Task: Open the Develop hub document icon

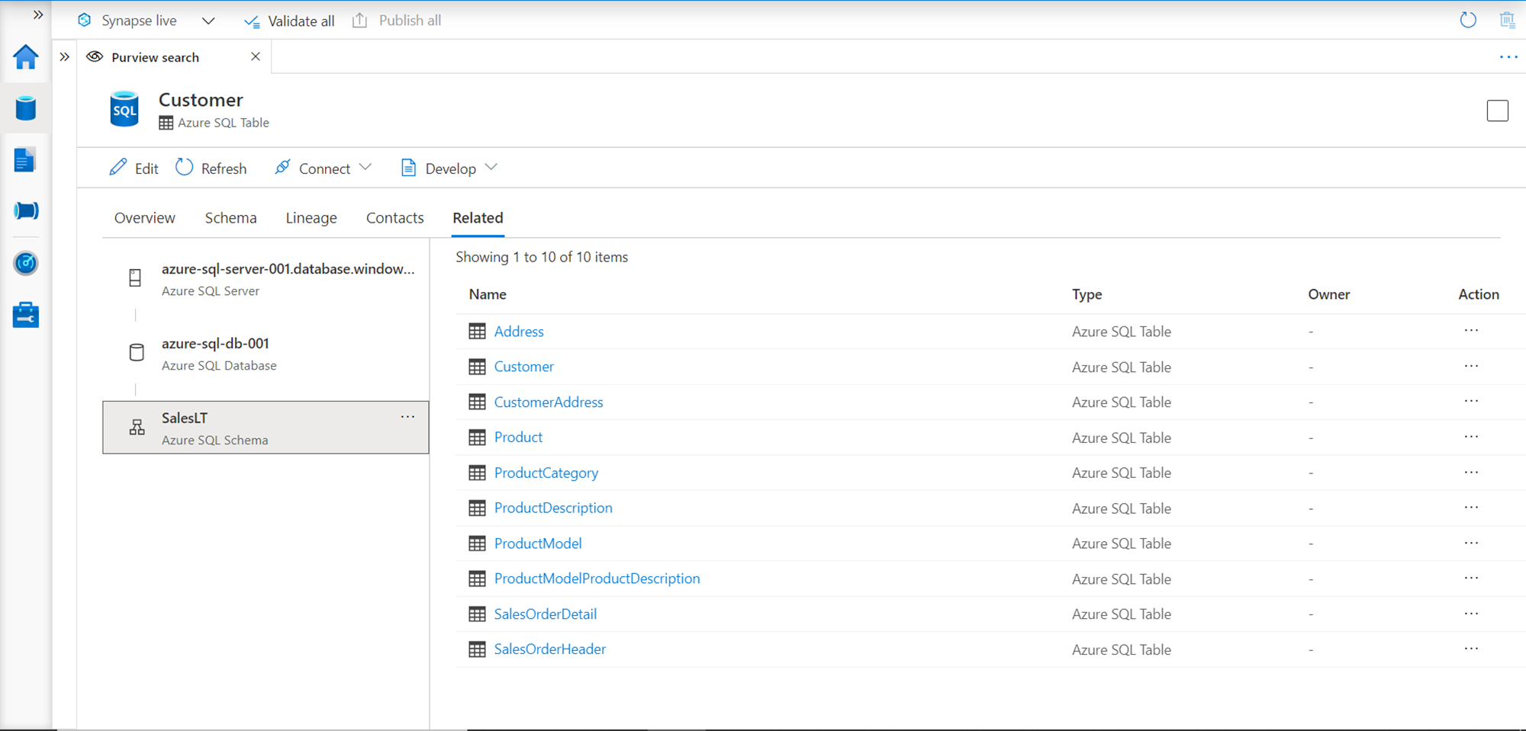Action: [25, 160]
